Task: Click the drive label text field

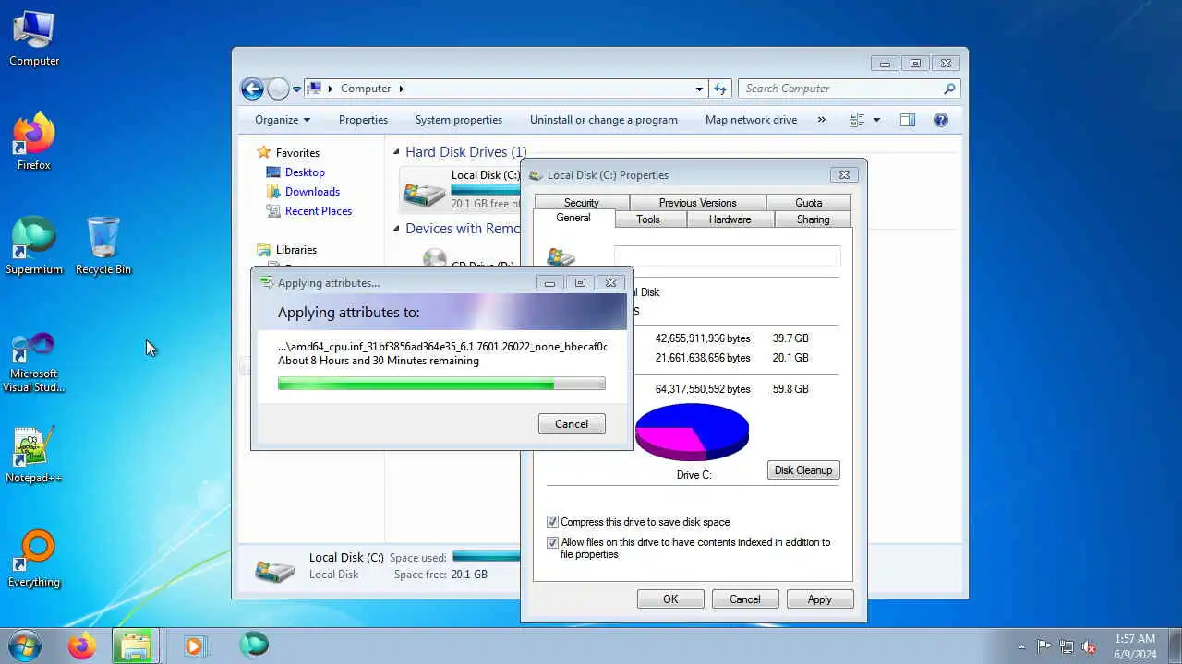Action: (x=728, y=256)
